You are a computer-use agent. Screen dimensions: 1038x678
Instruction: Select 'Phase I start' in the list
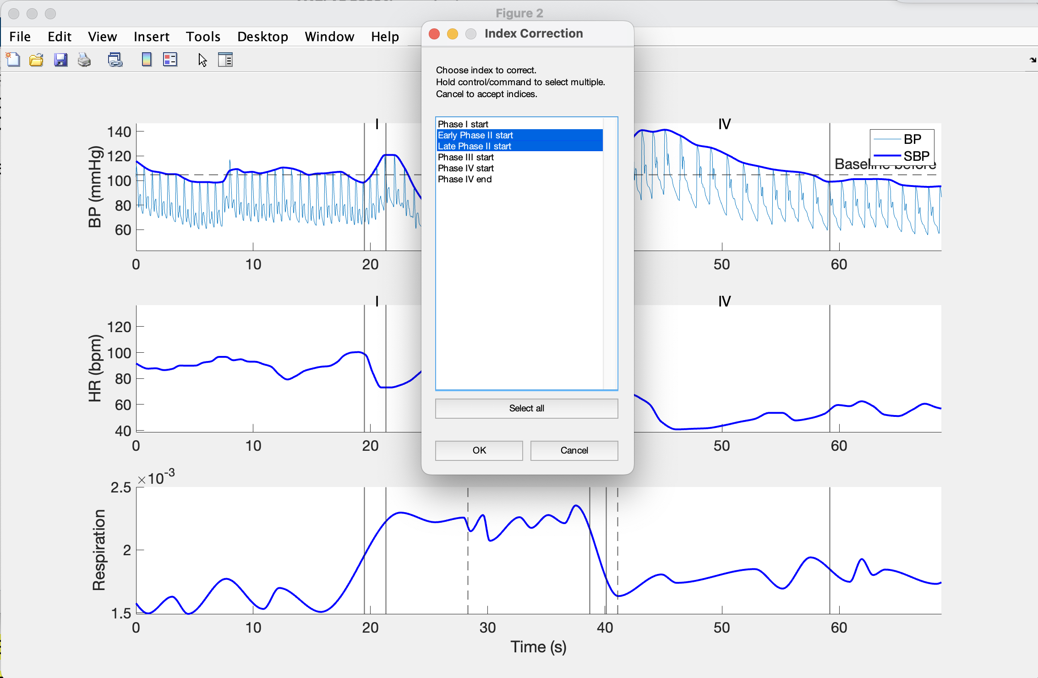point(463,124)
